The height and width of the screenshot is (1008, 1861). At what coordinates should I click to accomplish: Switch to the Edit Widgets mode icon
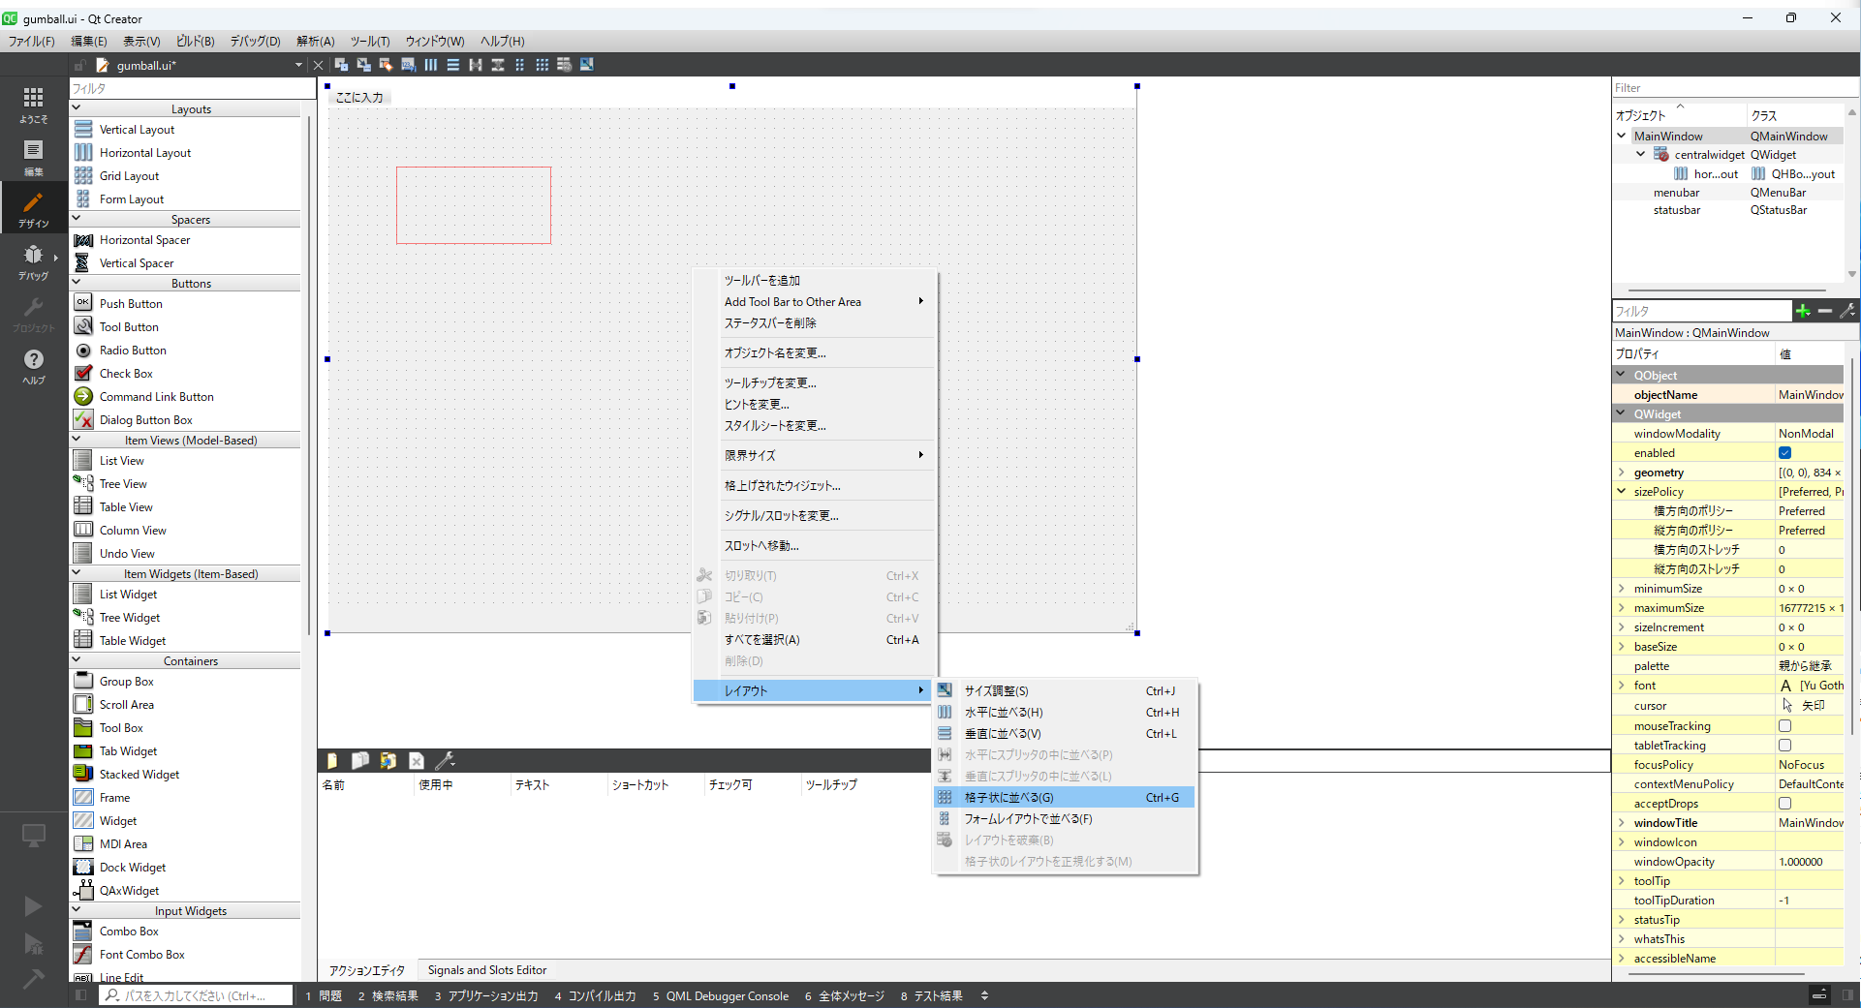tap(341, 65)
